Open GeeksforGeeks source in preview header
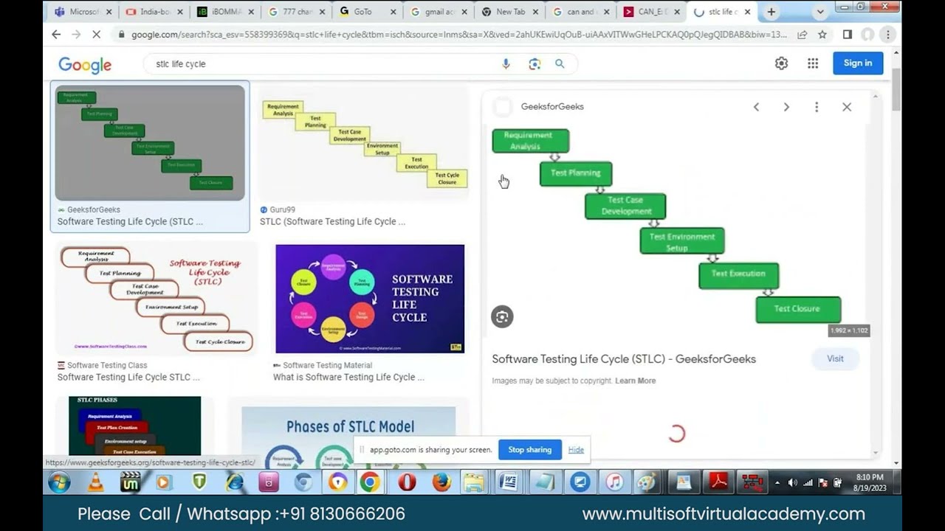The height and width of the screenshot is (531, 945). tap(552, 107)
